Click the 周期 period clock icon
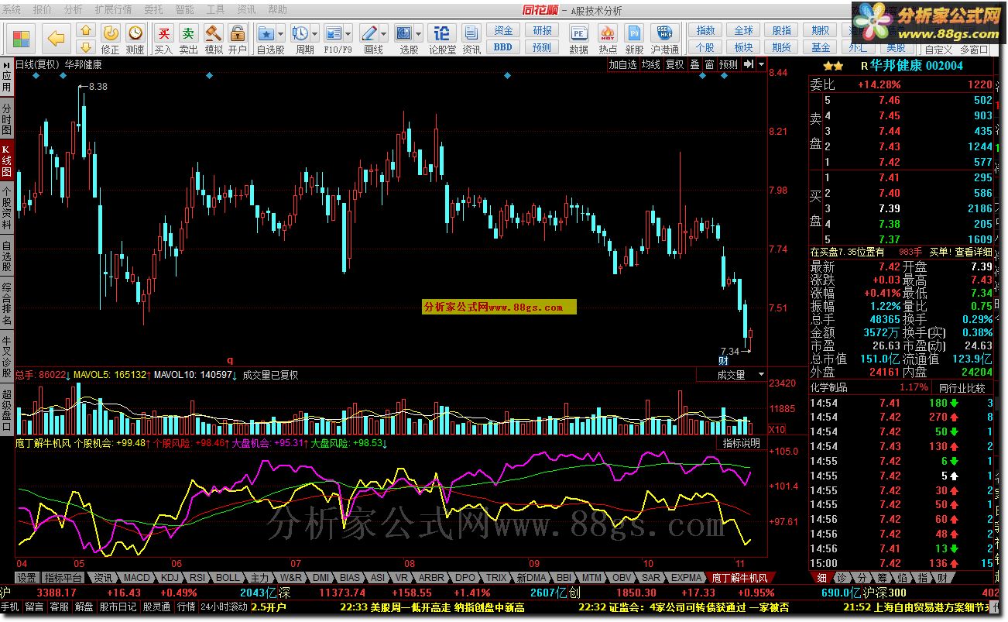 click(300, 33)
